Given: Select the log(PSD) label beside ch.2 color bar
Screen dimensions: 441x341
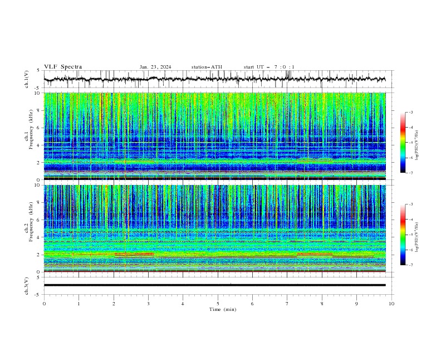Looking at the screenshot, I should [x=417, y=237].
